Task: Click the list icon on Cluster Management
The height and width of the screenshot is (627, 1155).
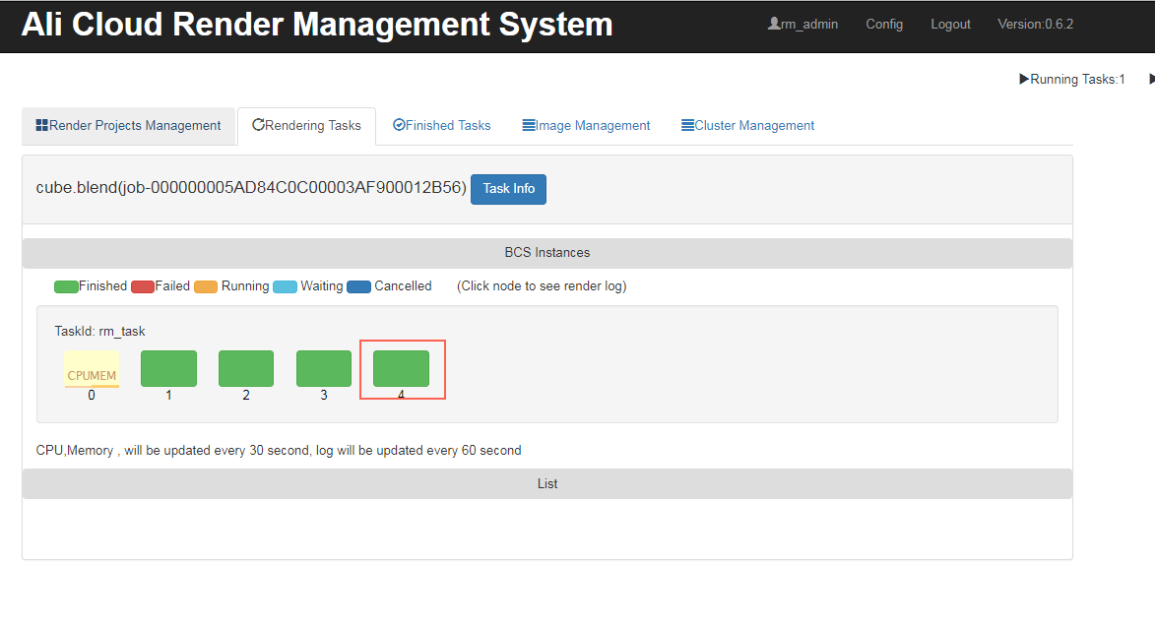Action: tap(688, 125)
